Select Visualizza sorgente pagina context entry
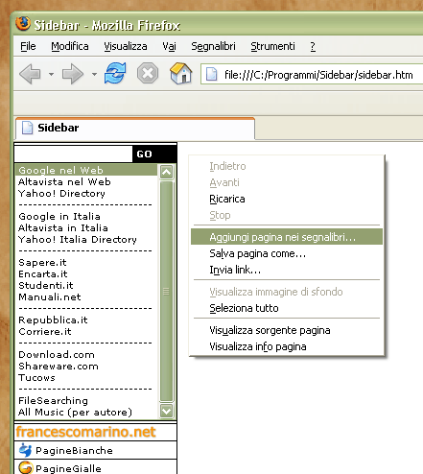The image size is (423, 474). (x=270, y=330)
